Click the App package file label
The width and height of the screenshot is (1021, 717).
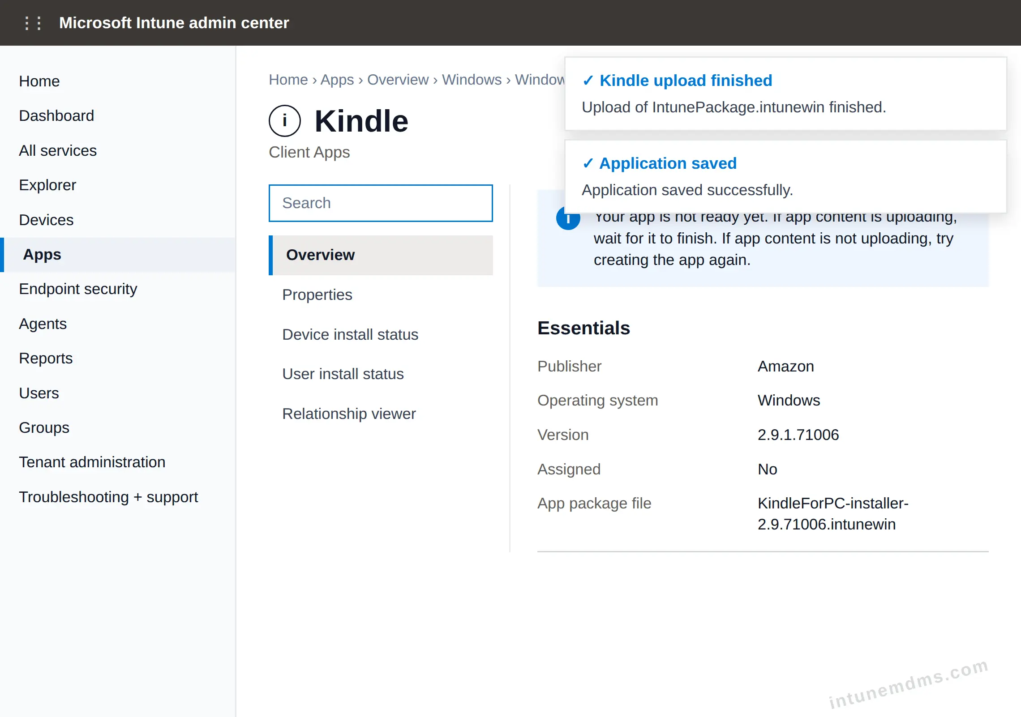coord(594,504)
